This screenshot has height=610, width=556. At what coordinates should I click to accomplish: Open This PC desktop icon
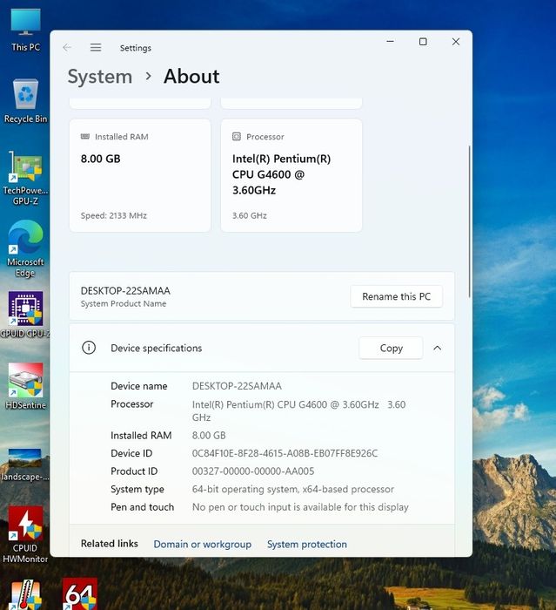(x=25, y=30)
